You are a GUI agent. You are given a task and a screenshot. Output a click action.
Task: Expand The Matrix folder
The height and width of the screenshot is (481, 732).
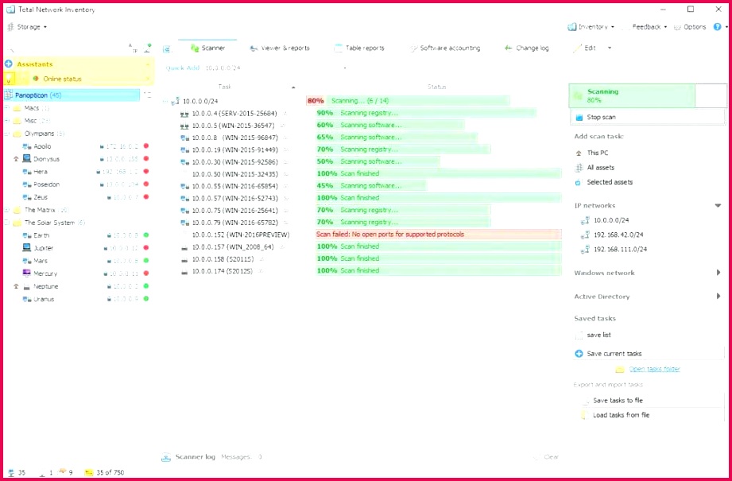coord(7,210)
